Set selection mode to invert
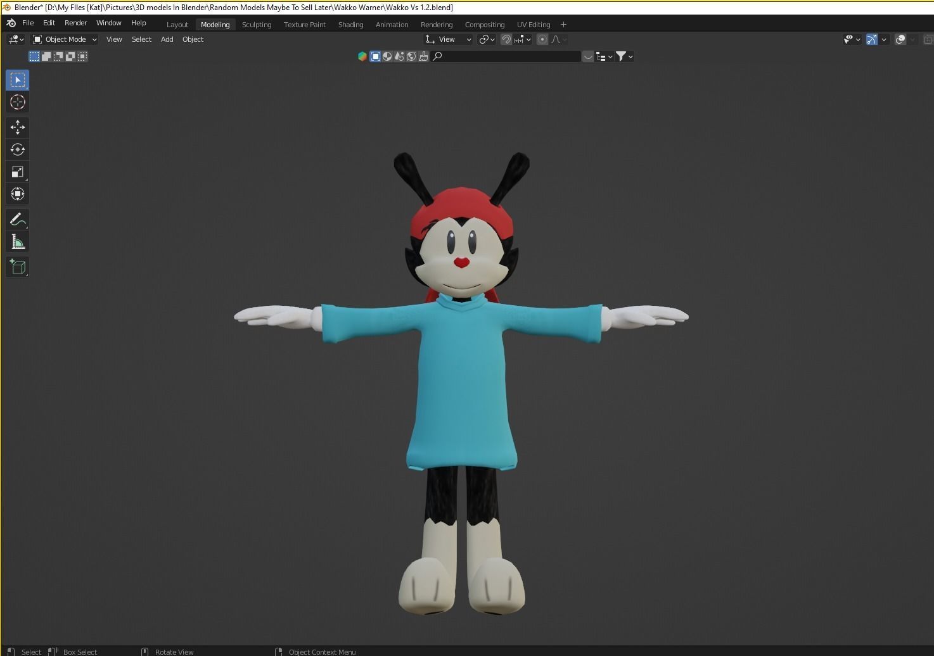The image size is (934, 656). [70, 56]
